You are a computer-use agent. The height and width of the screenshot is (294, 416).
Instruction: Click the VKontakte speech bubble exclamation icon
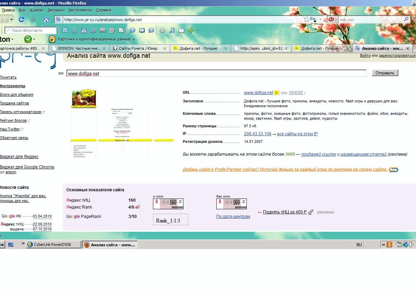coord(133,30)
